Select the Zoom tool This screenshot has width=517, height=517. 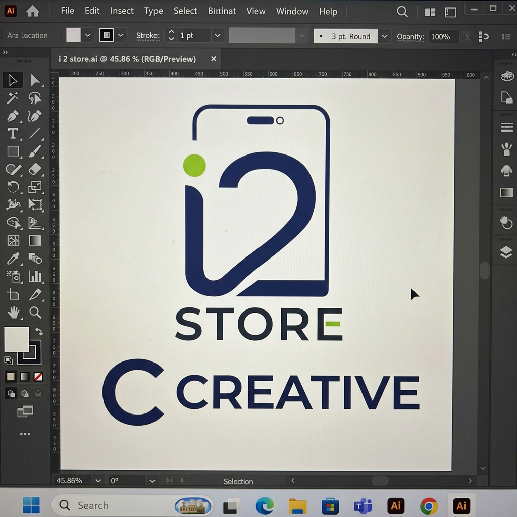[x=35, y=312]
